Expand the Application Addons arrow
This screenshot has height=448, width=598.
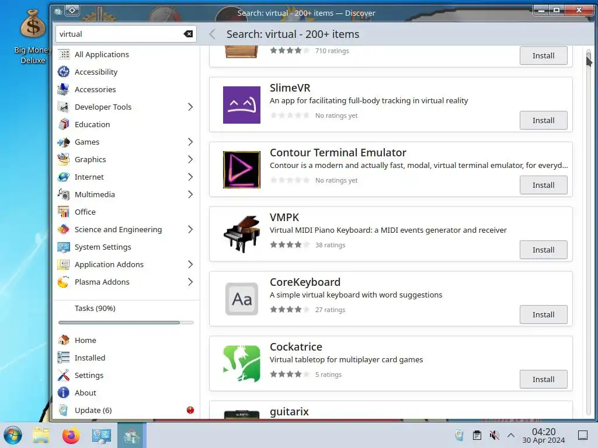click(190, 265)
